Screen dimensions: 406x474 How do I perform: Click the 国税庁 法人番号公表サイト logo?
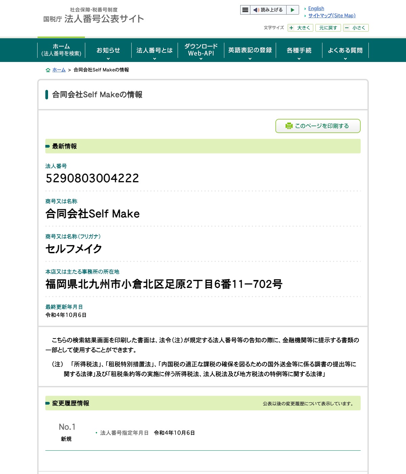pyautogui.click(x=94, y=16)
